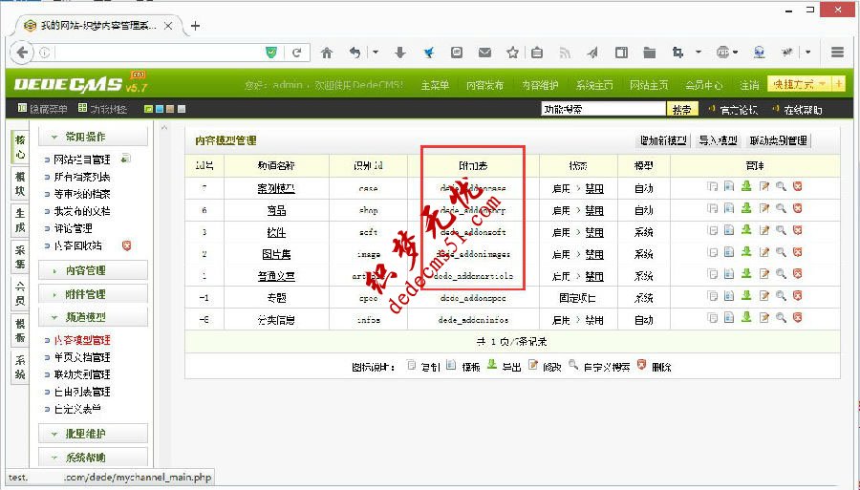Go to browser home page icon
This screenshot has width=860, height=490.
pyautogui.click(x=327, y=53)
